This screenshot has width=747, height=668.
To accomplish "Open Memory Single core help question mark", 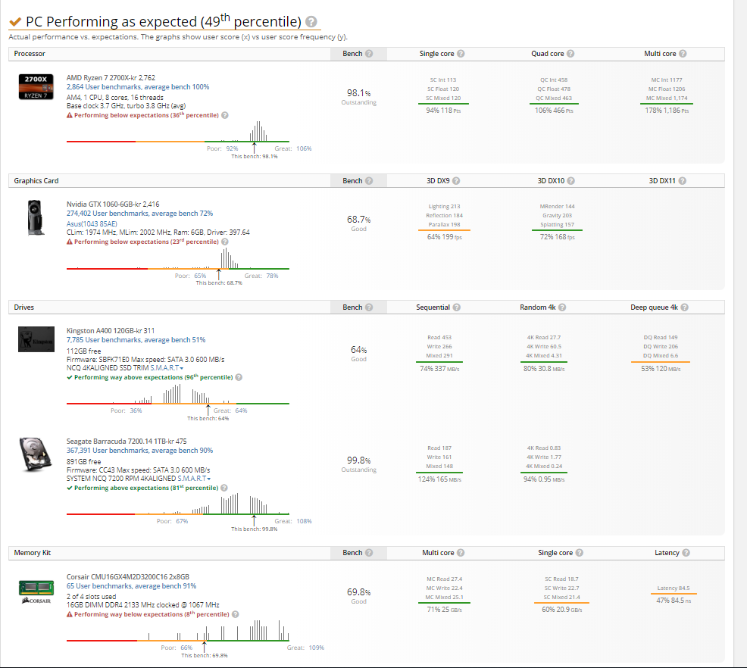I will 580,553.
